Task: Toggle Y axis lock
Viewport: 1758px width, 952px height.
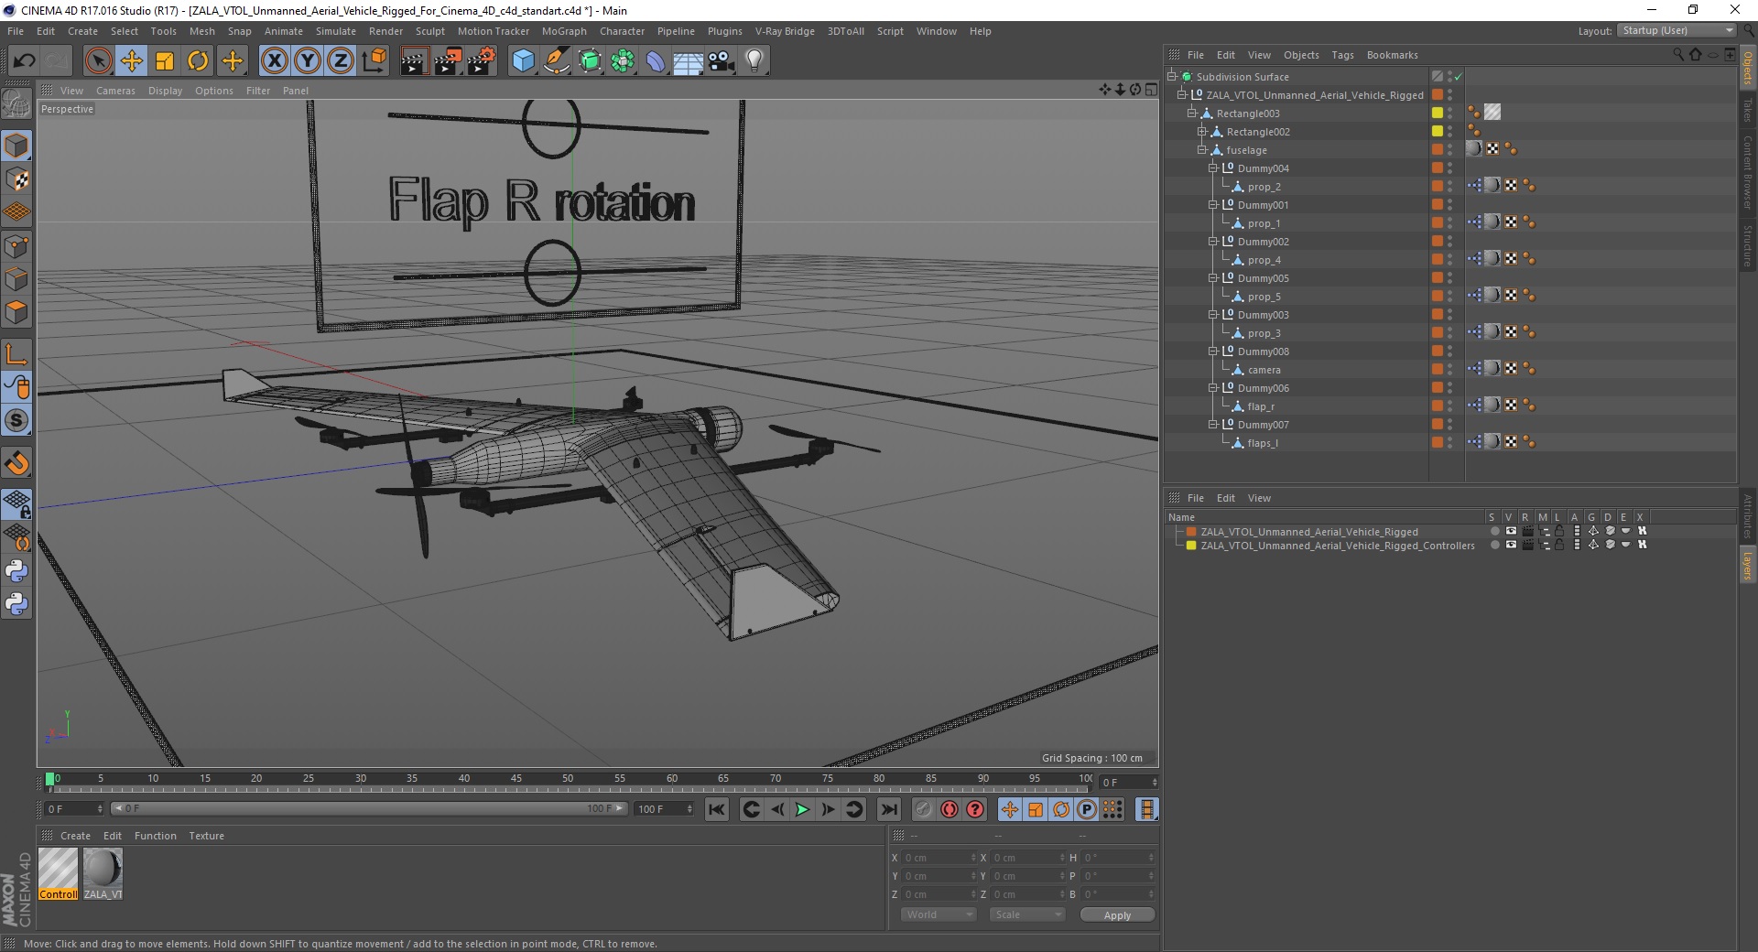Action: point(308,61)
